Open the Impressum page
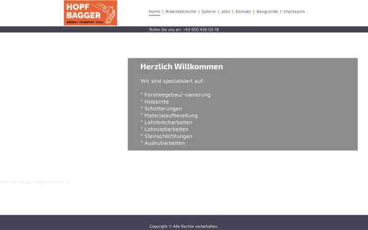Screen dimensions: 368x230 tap(294, 12)
